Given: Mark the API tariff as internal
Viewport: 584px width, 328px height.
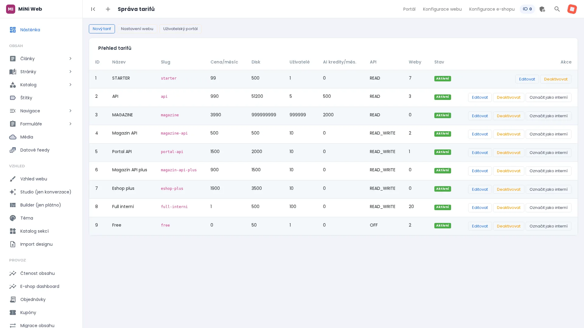Looking at the screenshot, I should coord(548,97).
